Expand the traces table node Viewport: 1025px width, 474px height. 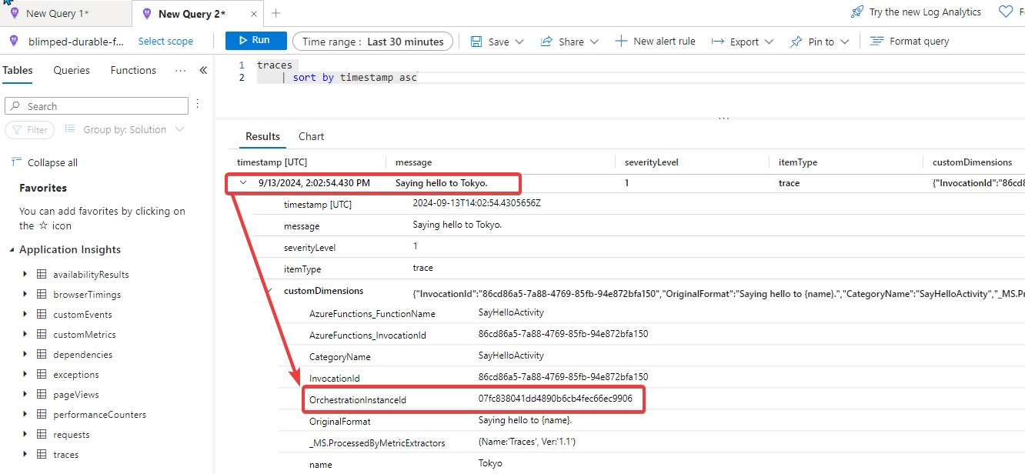tap(25, 455)
